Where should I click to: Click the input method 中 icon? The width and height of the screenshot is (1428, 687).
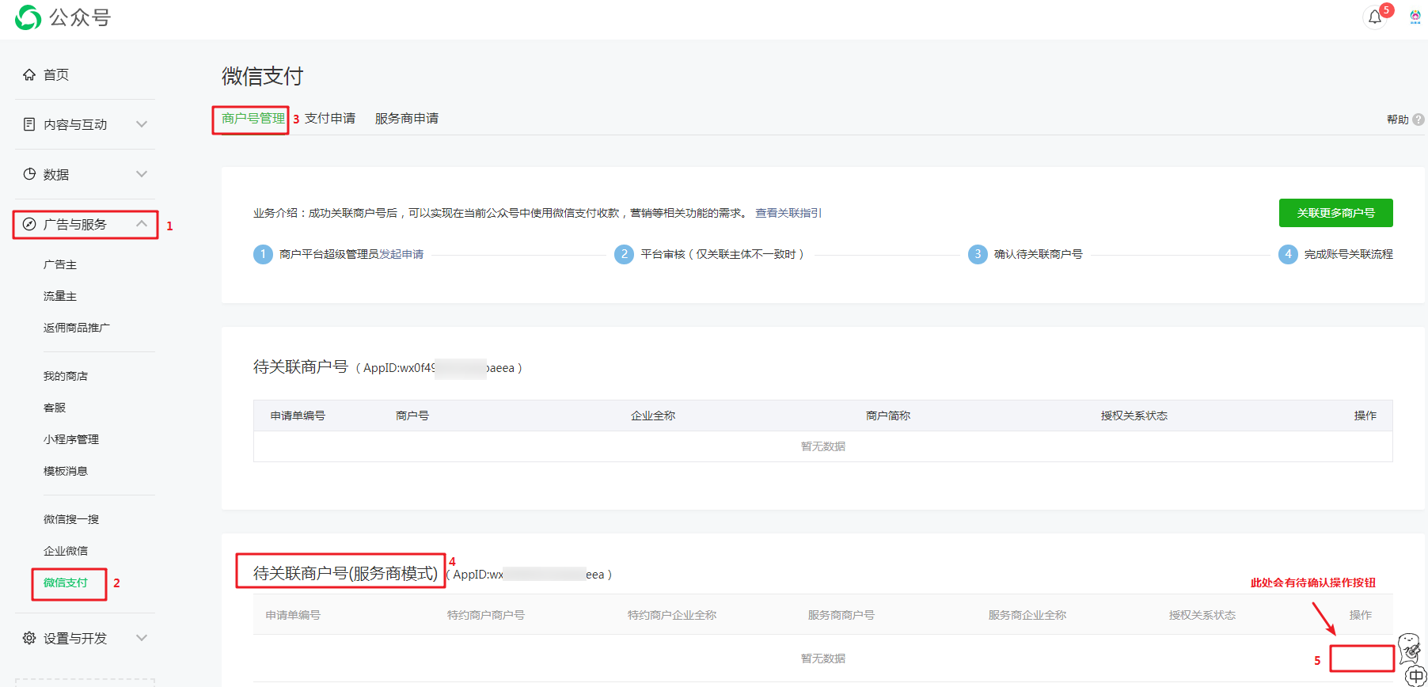(x=1416, y=676)
